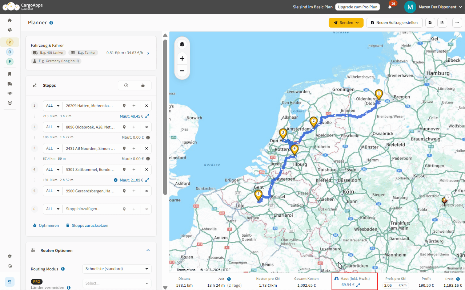Open the three-dots more options menu
The image size is (465, 290).
click(x=457, y=23)
